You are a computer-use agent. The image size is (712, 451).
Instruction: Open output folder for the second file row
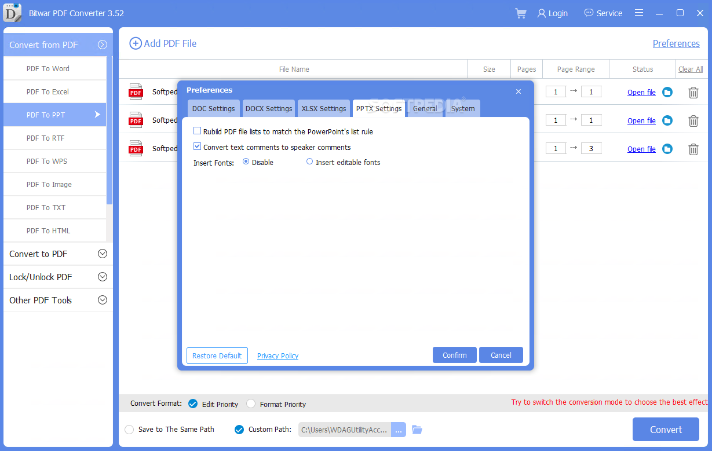667,120
